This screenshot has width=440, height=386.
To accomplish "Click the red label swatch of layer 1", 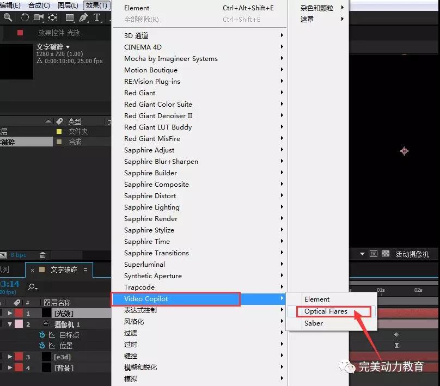I will click(19, 313).
